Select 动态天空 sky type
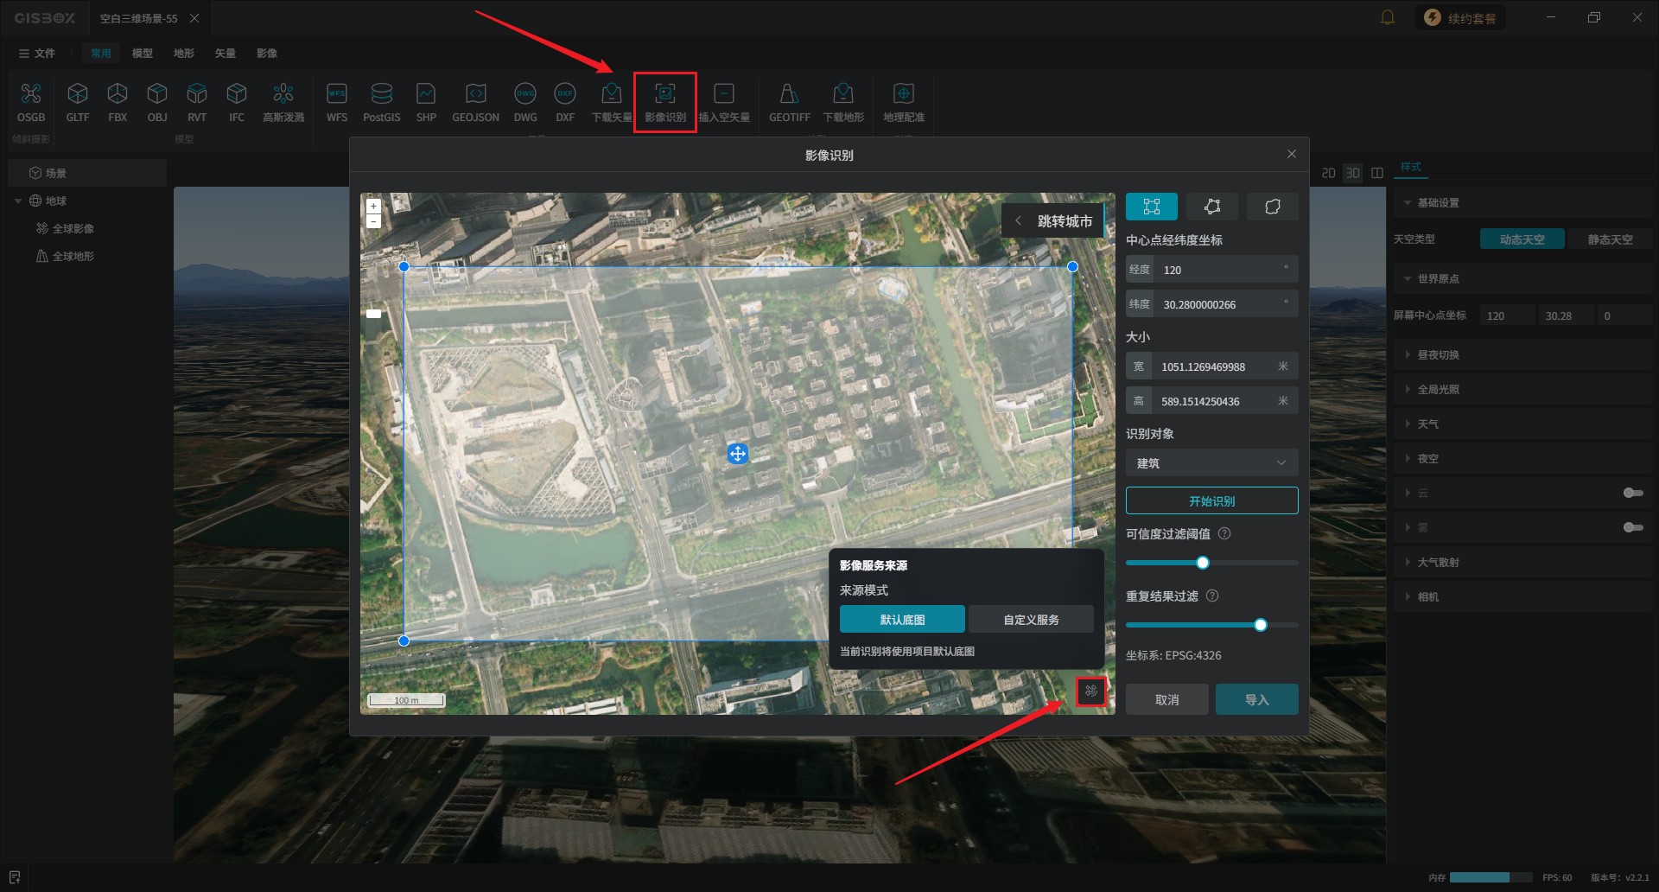This screenshot has width=1659, height=892. (1522, 239)
